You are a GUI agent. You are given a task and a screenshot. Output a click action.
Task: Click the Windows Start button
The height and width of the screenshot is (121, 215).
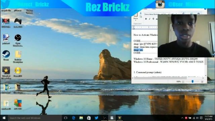point(4,118)
